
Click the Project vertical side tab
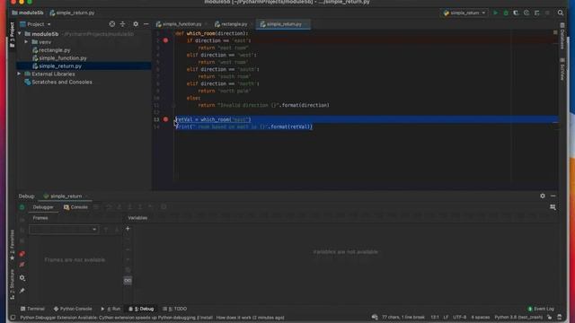(12, 35)
